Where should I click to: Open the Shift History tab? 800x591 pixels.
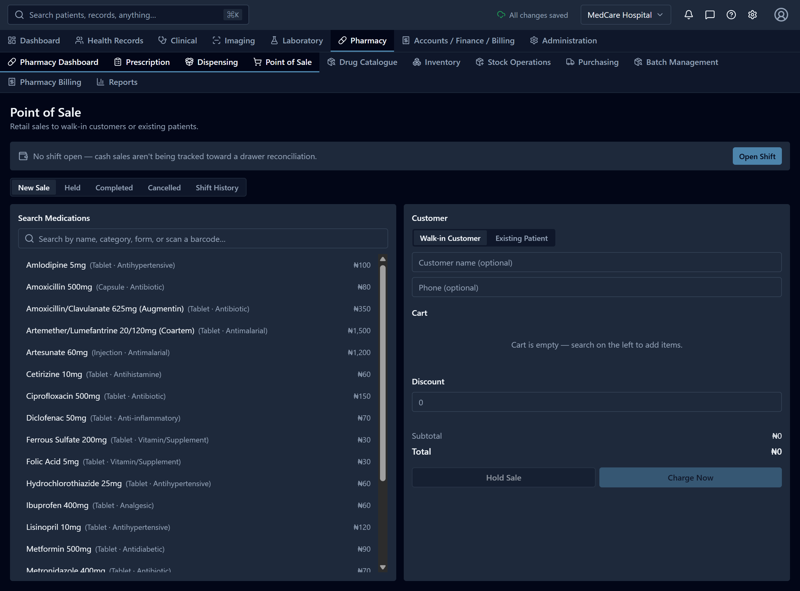[x=217, y=188]
